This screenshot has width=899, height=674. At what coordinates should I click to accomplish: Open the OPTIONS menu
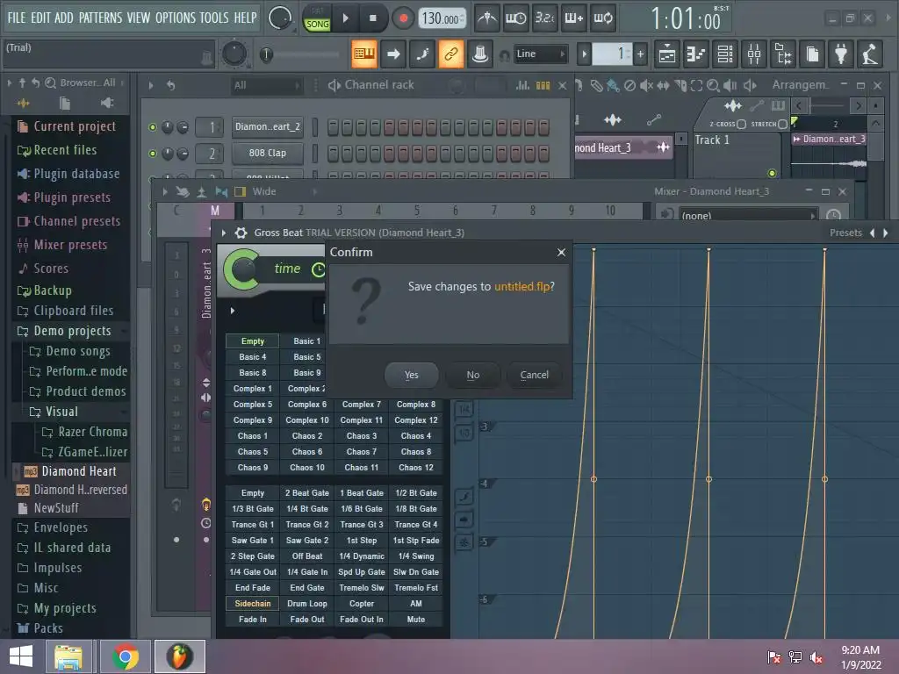tap(176, 18)
